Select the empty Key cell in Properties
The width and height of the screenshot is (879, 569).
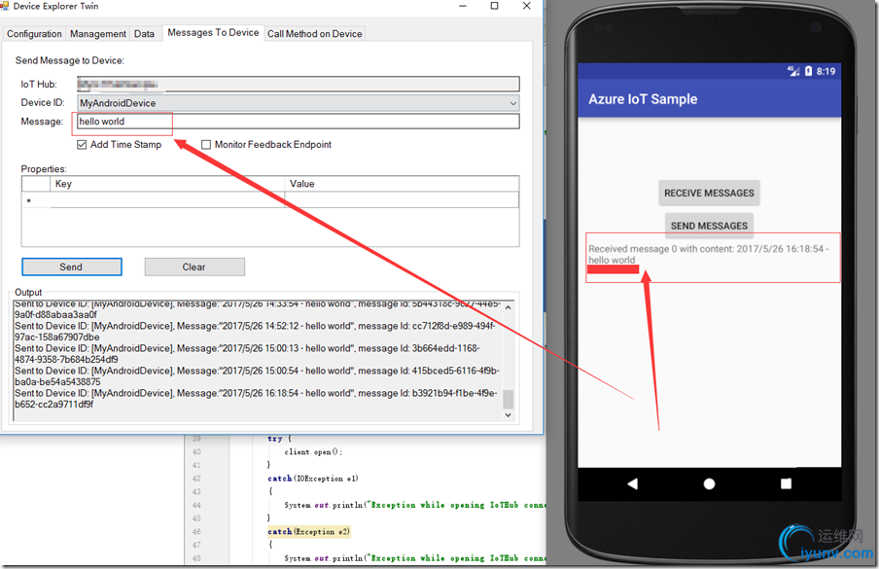pyautogui.click(x=167, y=200)
